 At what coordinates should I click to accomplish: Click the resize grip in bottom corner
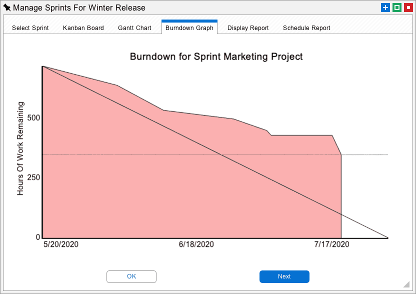pyautogui.click(x=406, y=284)
